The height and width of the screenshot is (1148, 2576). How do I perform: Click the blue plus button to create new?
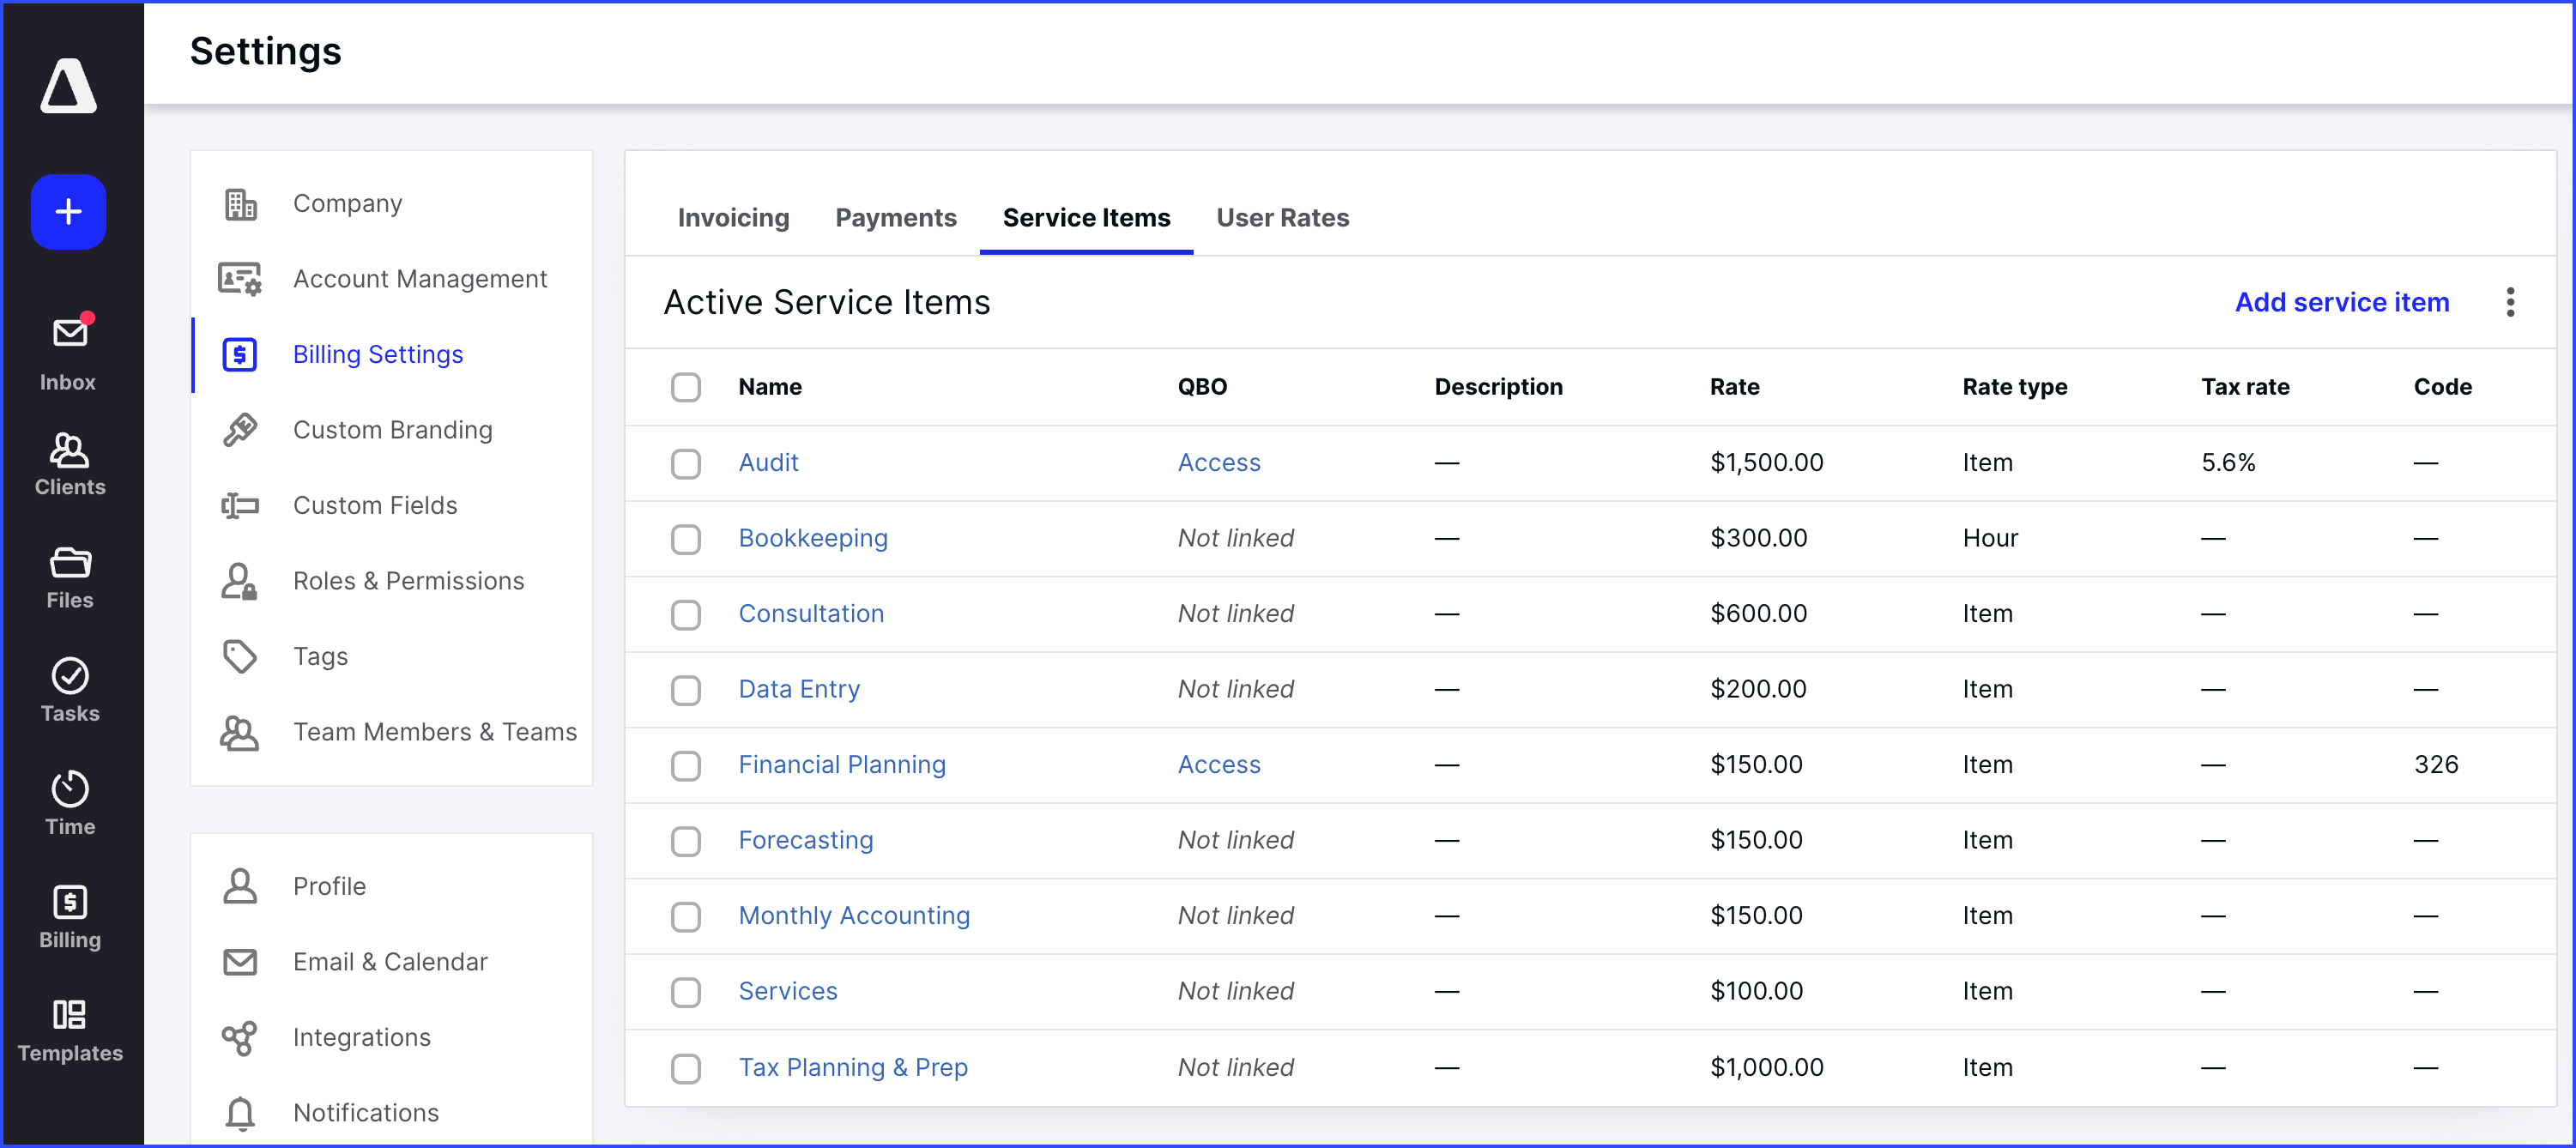click(68, 211)
